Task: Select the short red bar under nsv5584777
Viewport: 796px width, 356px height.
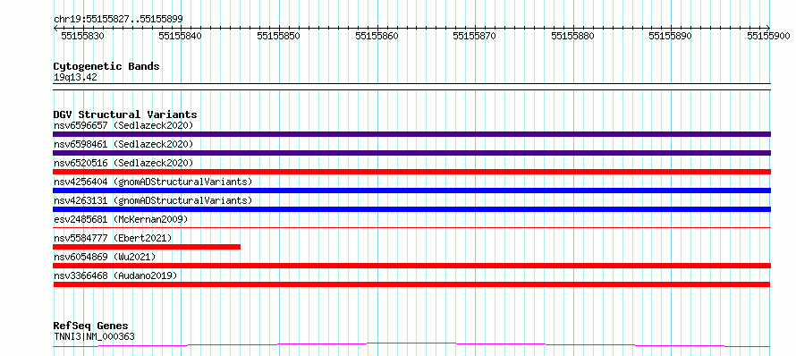Action: pyautogui.click(x=147, y=247)
